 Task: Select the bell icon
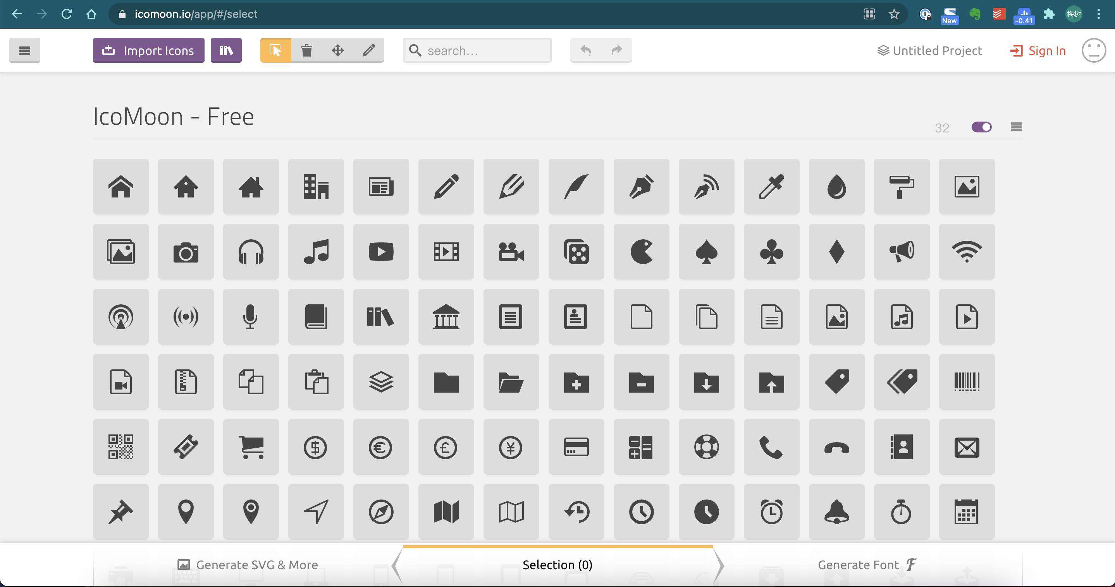coord(837,512)
